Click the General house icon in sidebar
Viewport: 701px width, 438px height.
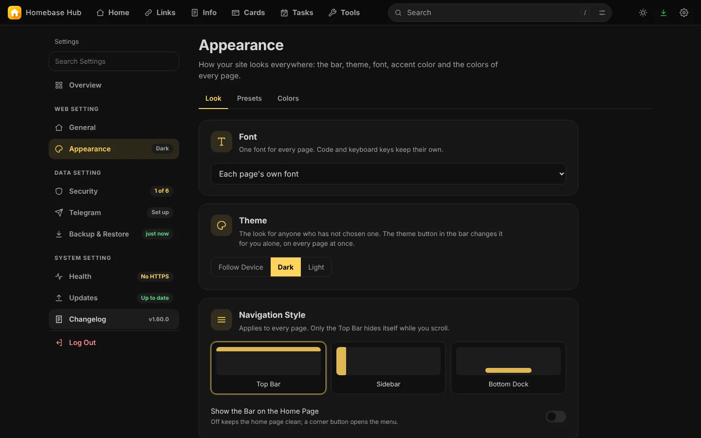tap(59, 128)
